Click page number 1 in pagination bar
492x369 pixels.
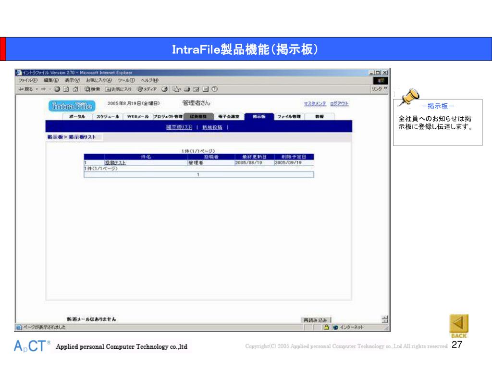point(198,174)
